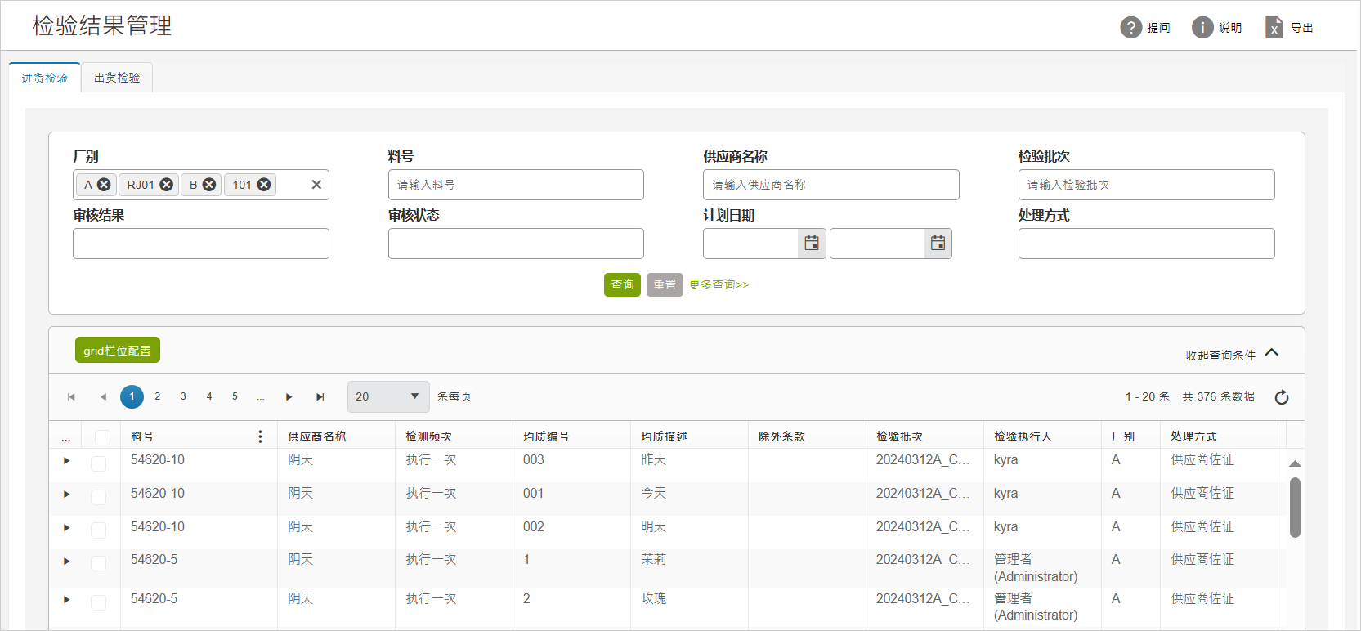Click the 收起查询条件 link
The width and height of the screenshot is (1361, 631).
pos(1220,356)
